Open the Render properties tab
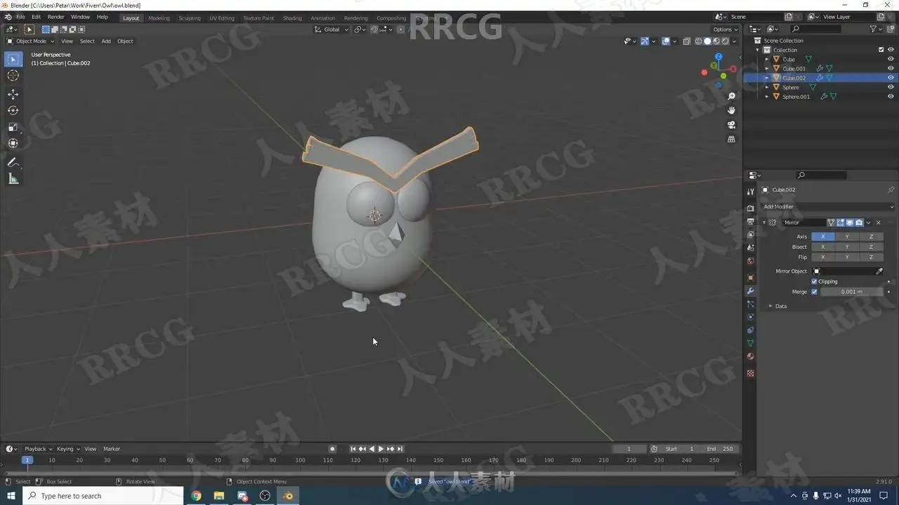 pyautogui.click(x=750, y=208)
